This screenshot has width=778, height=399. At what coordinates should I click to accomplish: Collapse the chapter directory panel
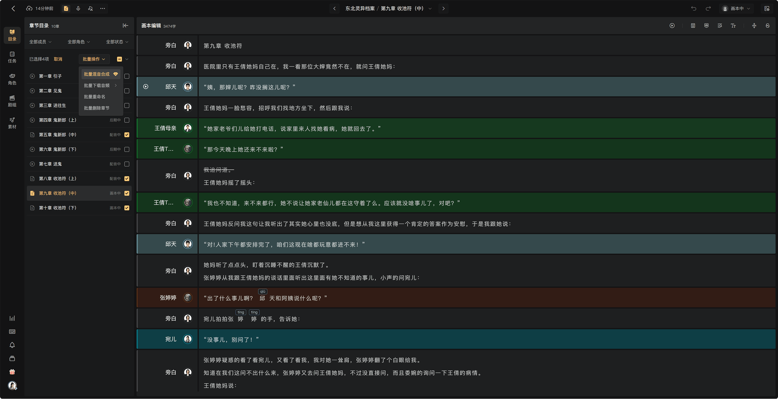pos(125,26)
